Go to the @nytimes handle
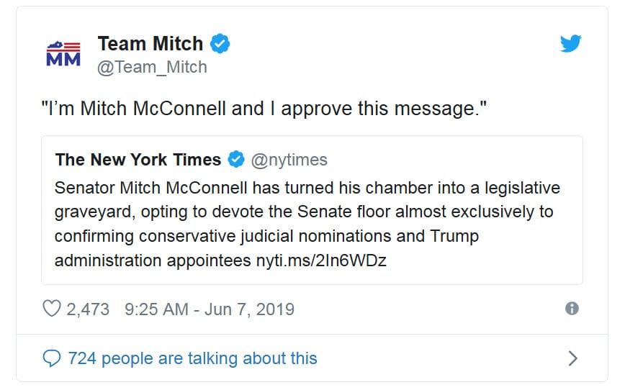Viewport: 625px width, 390px height. pyautogui.click(x=289, y=159)
